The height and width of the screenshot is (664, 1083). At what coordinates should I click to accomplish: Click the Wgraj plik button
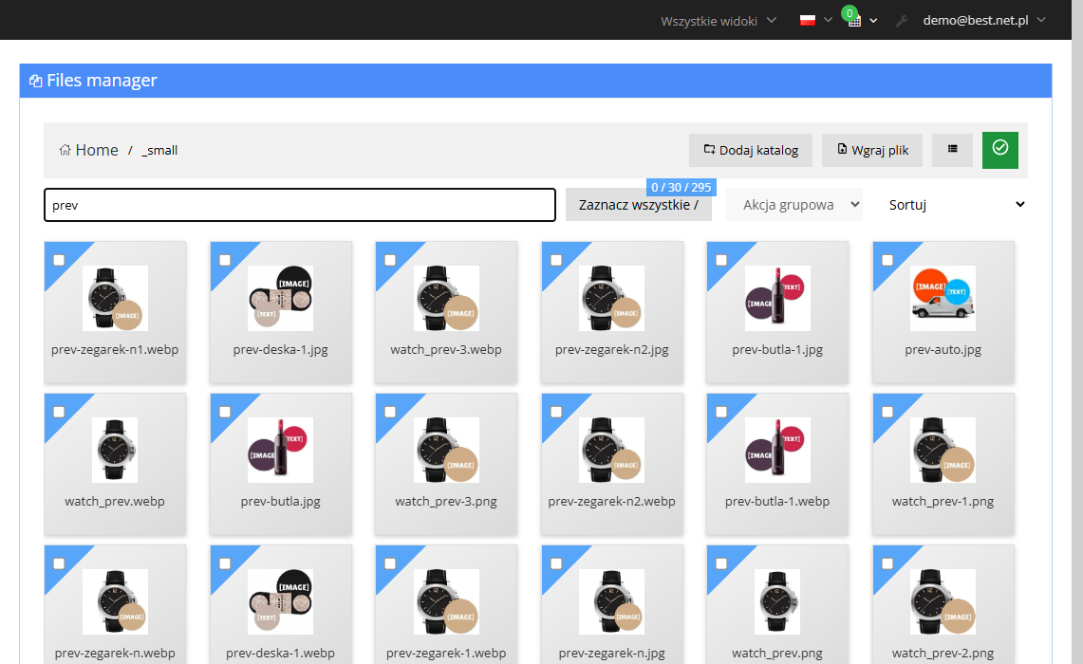pyautogui.click(x=872, y=150)
